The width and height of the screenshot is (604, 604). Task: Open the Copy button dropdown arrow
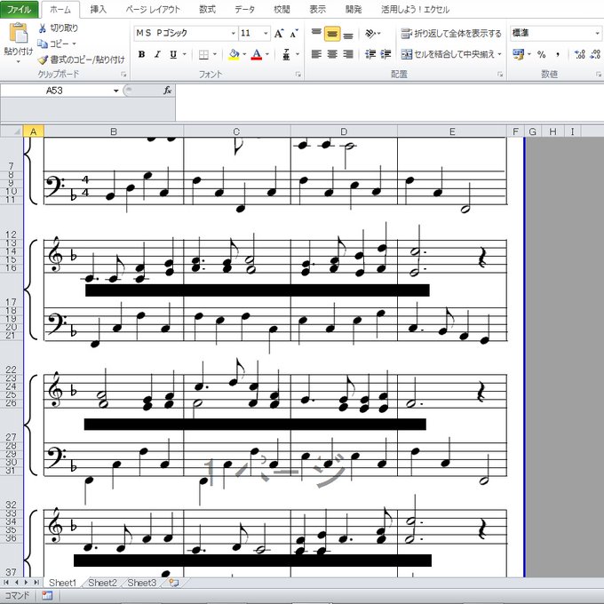(x=74, y=44)
